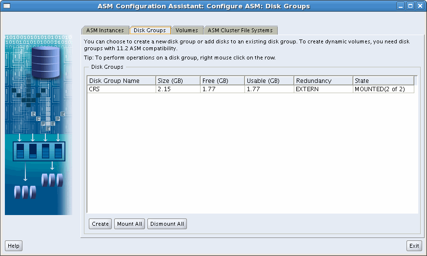The width and height of the screenshot is (427, 256).
Task: Click the Create button
Action: tap(100, 224)
